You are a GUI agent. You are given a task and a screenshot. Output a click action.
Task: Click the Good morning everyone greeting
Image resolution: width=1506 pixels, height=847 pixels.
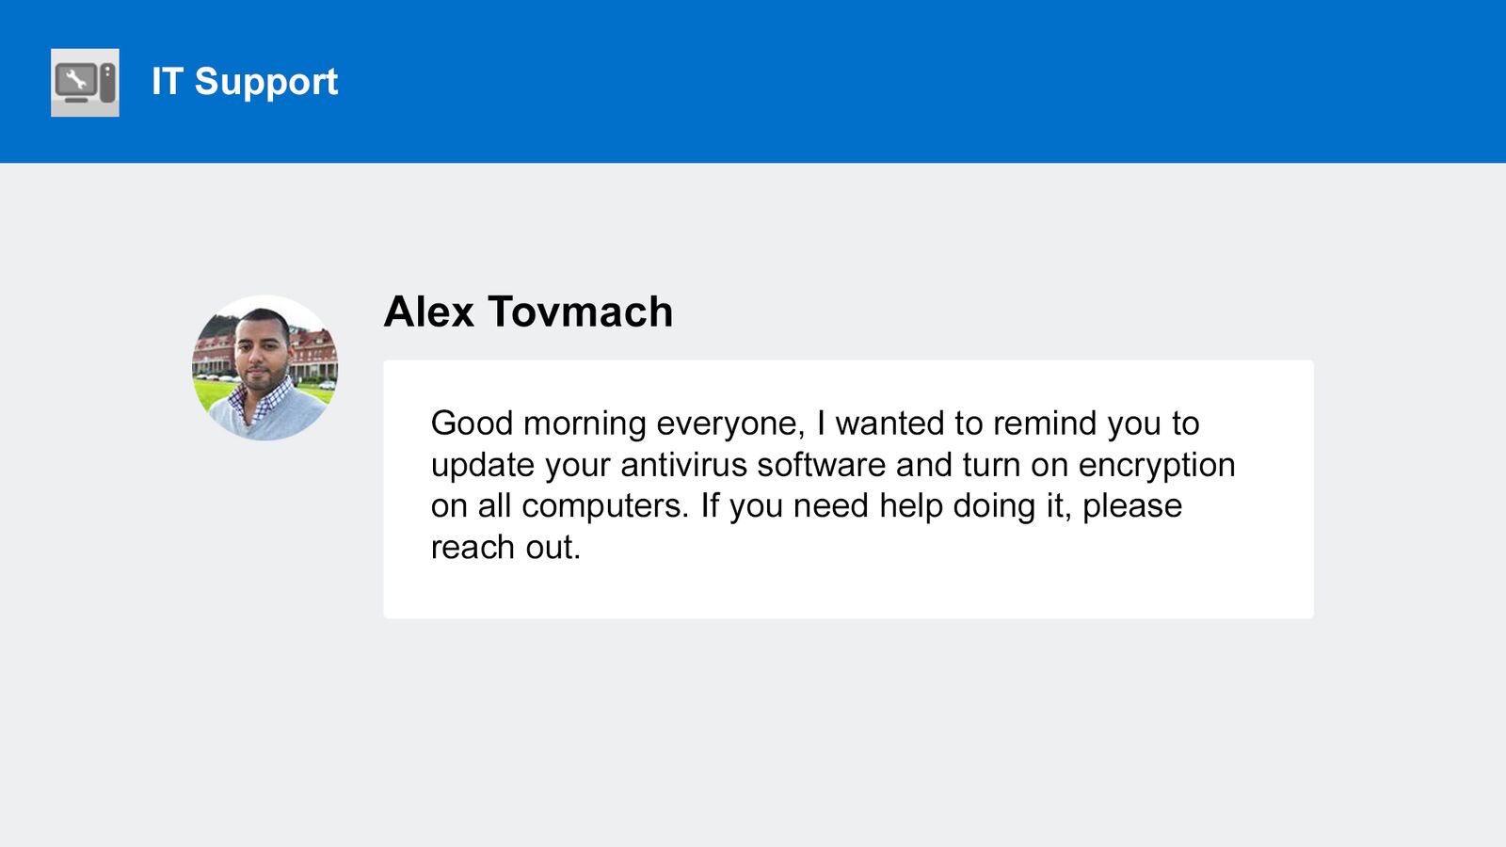[x=617, y=424]
